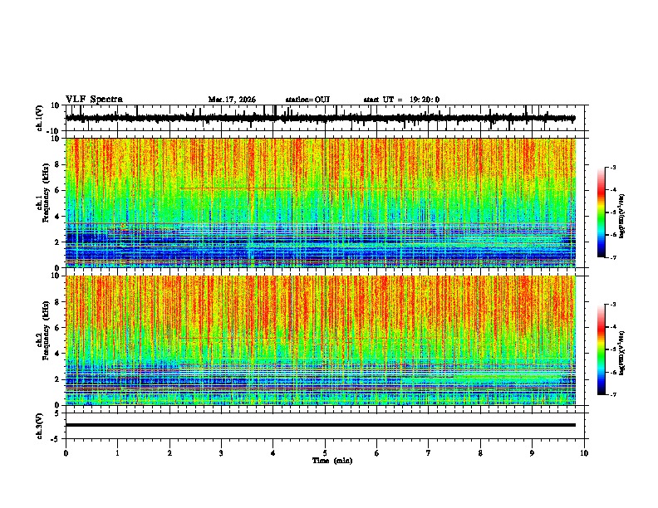The image size is (658, 508).
Task: Click the "6" kHz tick on ch.2 spectrogram axis
Action: point(57,328)
